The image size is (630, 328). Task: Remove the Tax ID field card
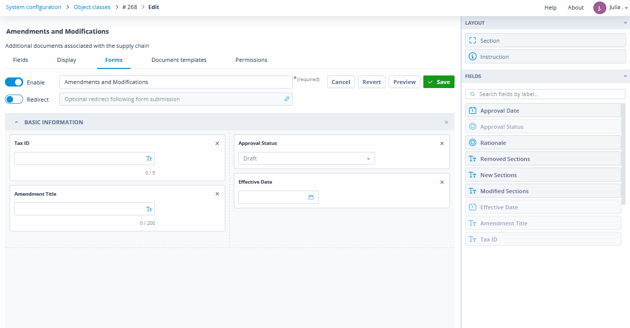pos(217,143)
